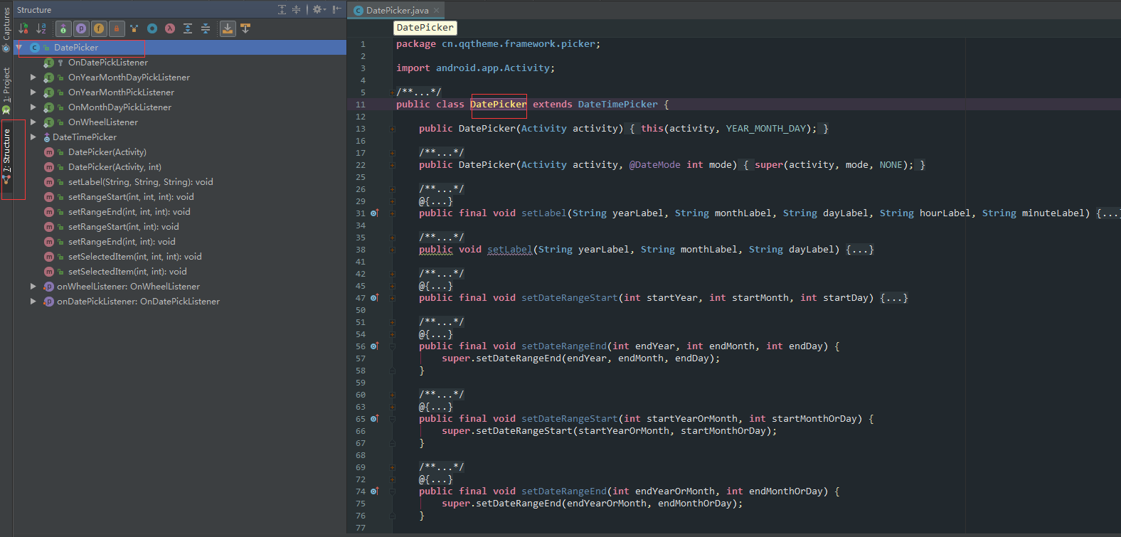Open Structure panel settings gear menu

coord(319,9)
